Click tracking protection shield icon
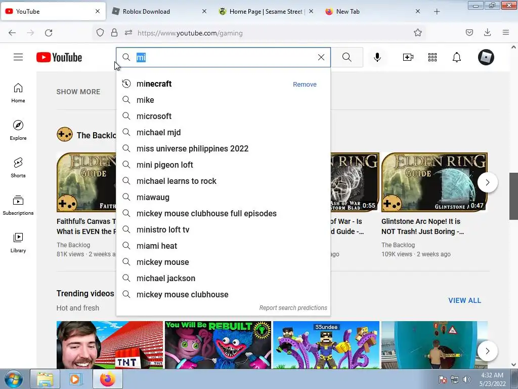This screenshot has height=389, width=518. 100,32
